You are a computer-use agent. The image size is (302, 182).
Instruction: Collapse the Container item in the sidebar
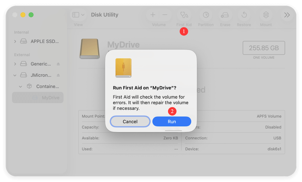(x=20, y=86)
